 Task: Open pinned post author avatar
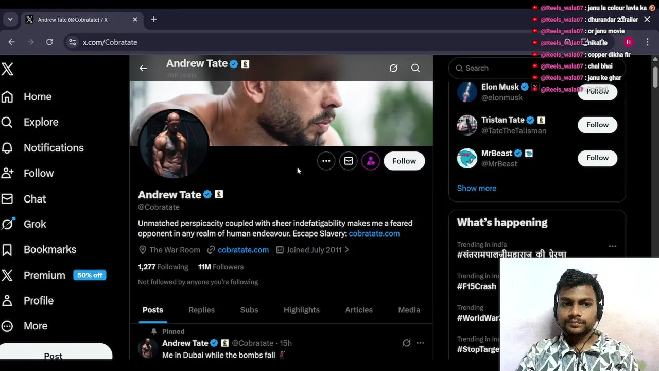coord(148,349)
